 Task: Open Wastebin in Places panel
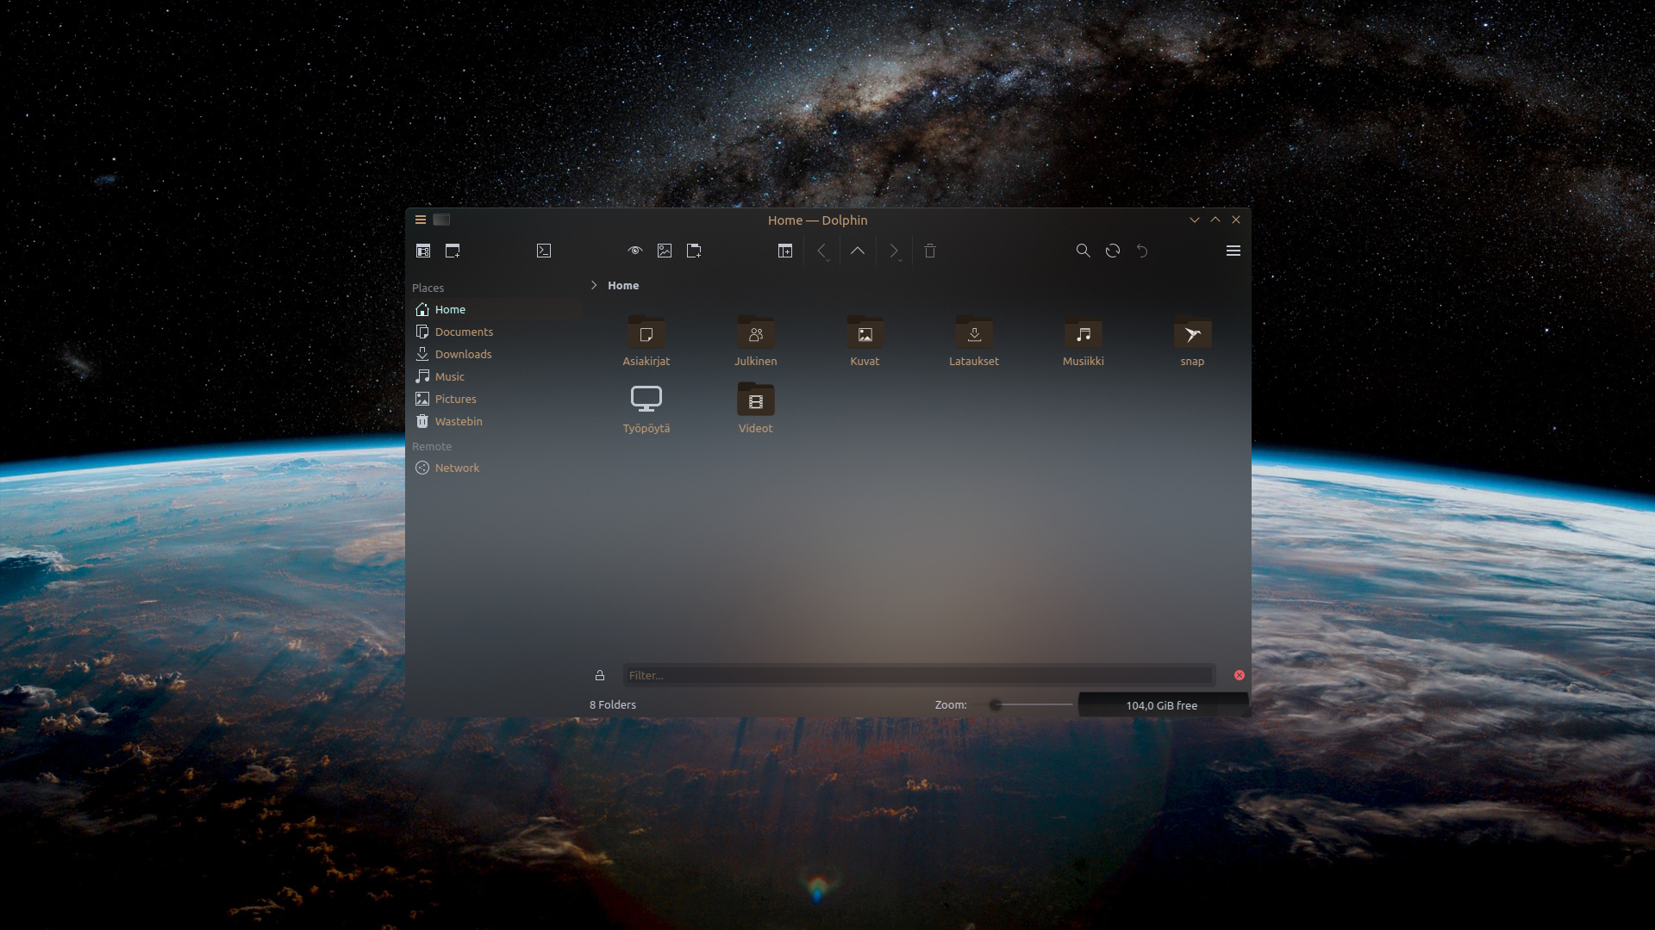click(x=496, y=421)
